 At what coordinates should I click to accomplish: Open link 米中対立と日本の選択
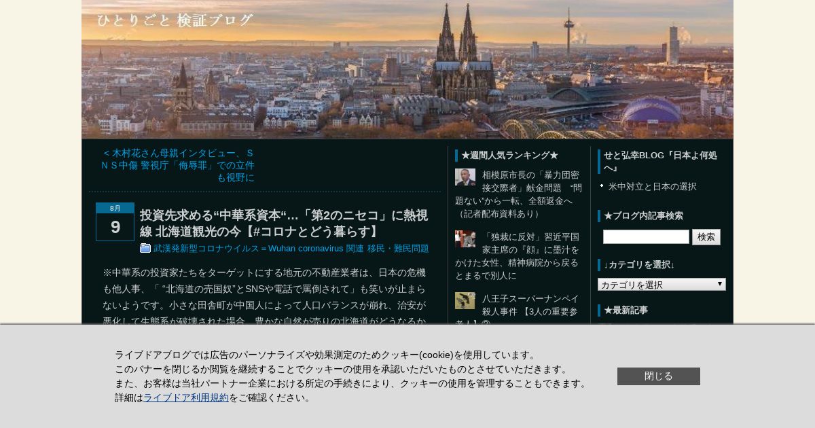pyautogui.click(x=653, y=186)
